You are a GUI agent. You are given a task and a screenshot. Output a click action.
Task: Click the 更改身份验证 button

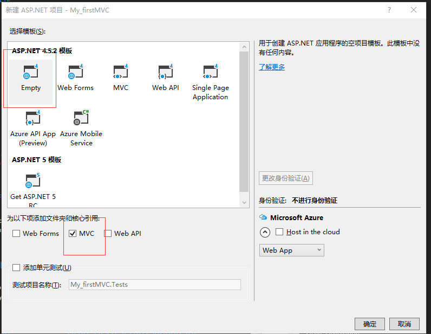(286, 178)
